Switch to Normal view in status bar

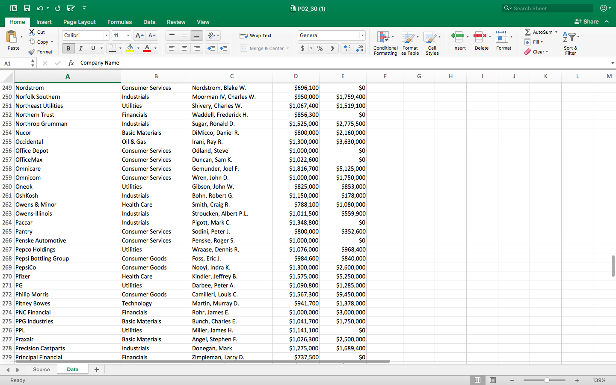click(477, 380)
